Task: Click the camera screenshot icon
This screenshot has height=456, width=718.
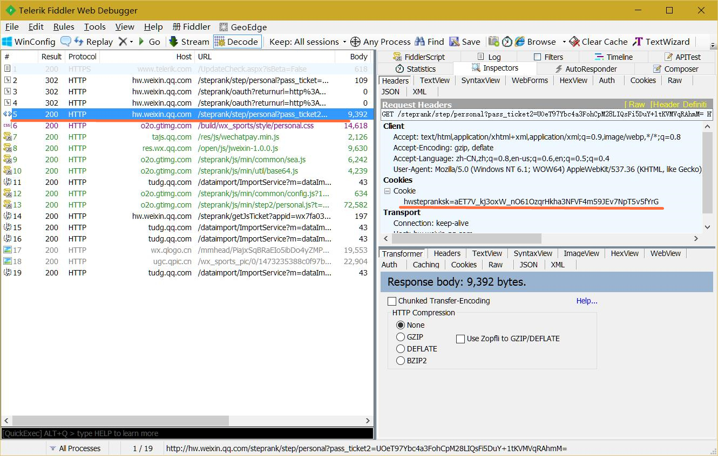Action: point(494,42)
